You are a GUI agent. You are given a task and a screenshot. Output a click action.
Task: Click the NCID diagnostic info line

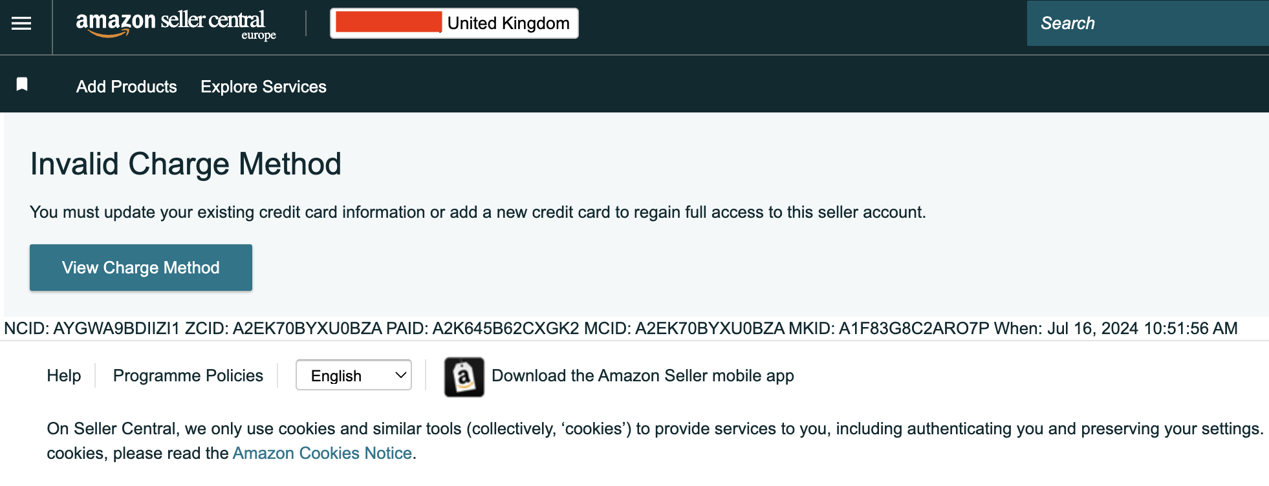pyautogui.click(x=621, y=328)
